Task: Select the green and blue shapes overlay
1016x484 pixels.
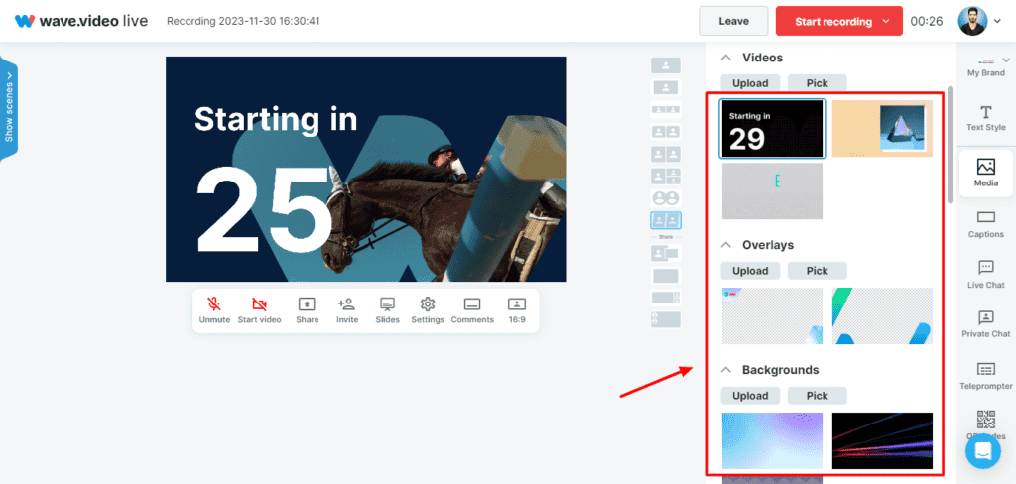Action: click(882, 315)
